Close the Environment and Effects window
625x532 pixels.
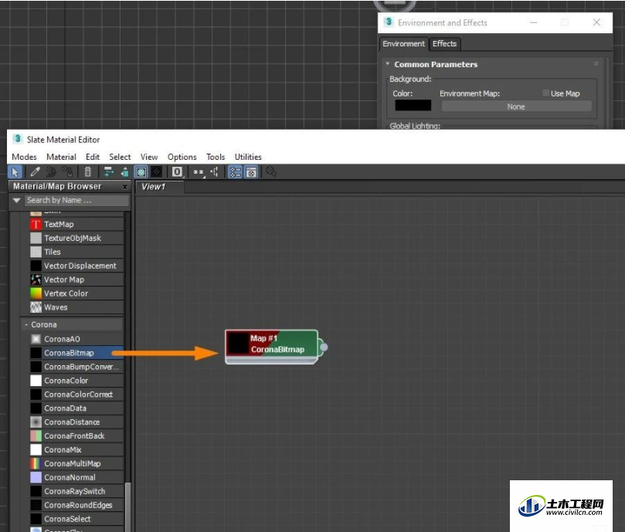[596, 22]
